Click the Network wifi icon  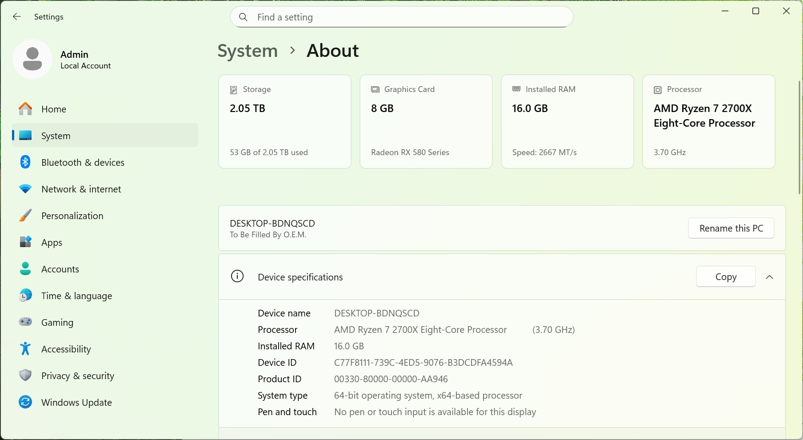pyautogui.click(x=25, y=189)
